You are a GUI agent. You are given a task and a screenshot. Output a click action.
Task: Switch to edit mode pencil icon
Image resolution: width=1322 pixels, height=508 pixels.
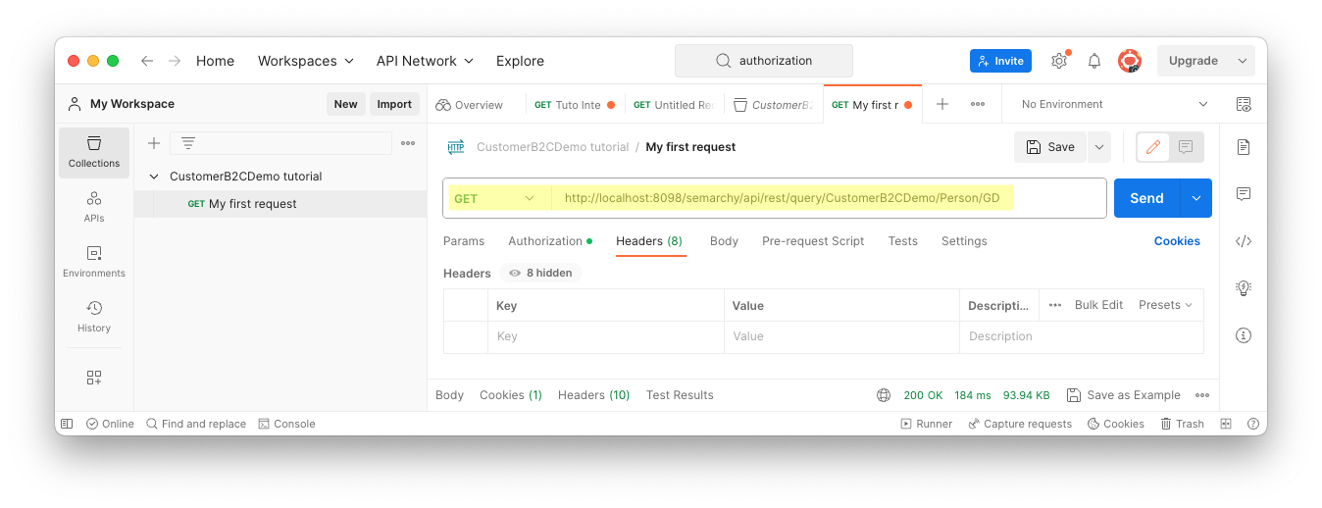point(1153,147)
